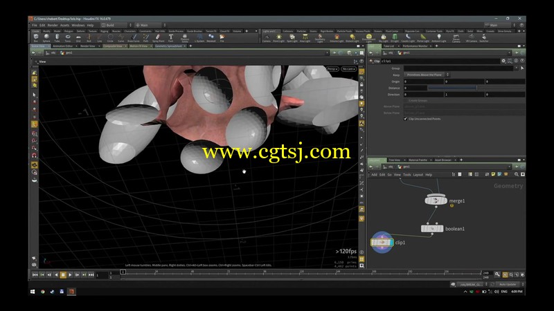Open the Persp viewport menu
The image size is (554, 311).
coord(332,68)
